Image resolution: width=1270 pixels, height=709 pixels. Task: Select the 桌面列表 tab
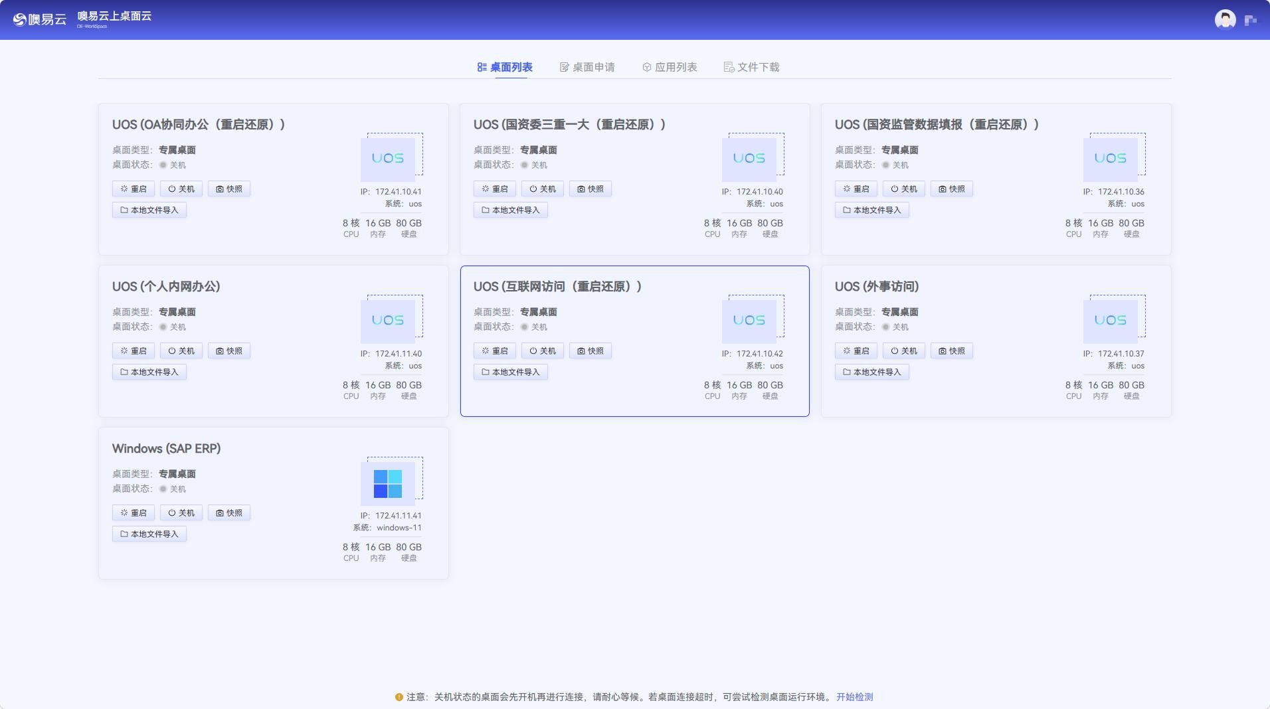[x=505, y=67]
